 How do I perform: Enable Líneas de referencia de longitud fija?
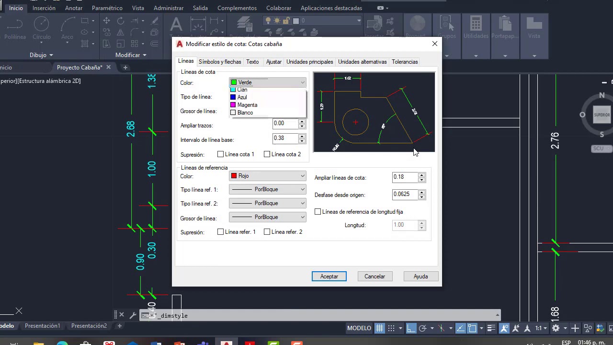click(318, 212)
